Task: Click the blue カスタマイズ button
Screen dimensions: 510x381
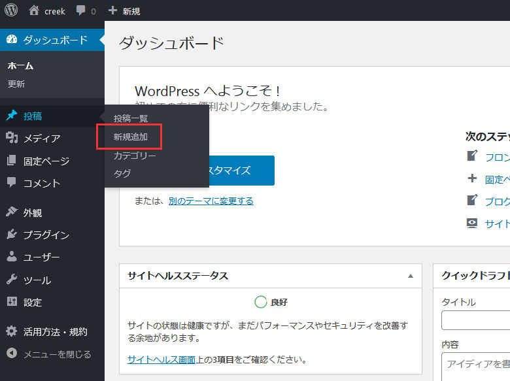Action: 241,171
